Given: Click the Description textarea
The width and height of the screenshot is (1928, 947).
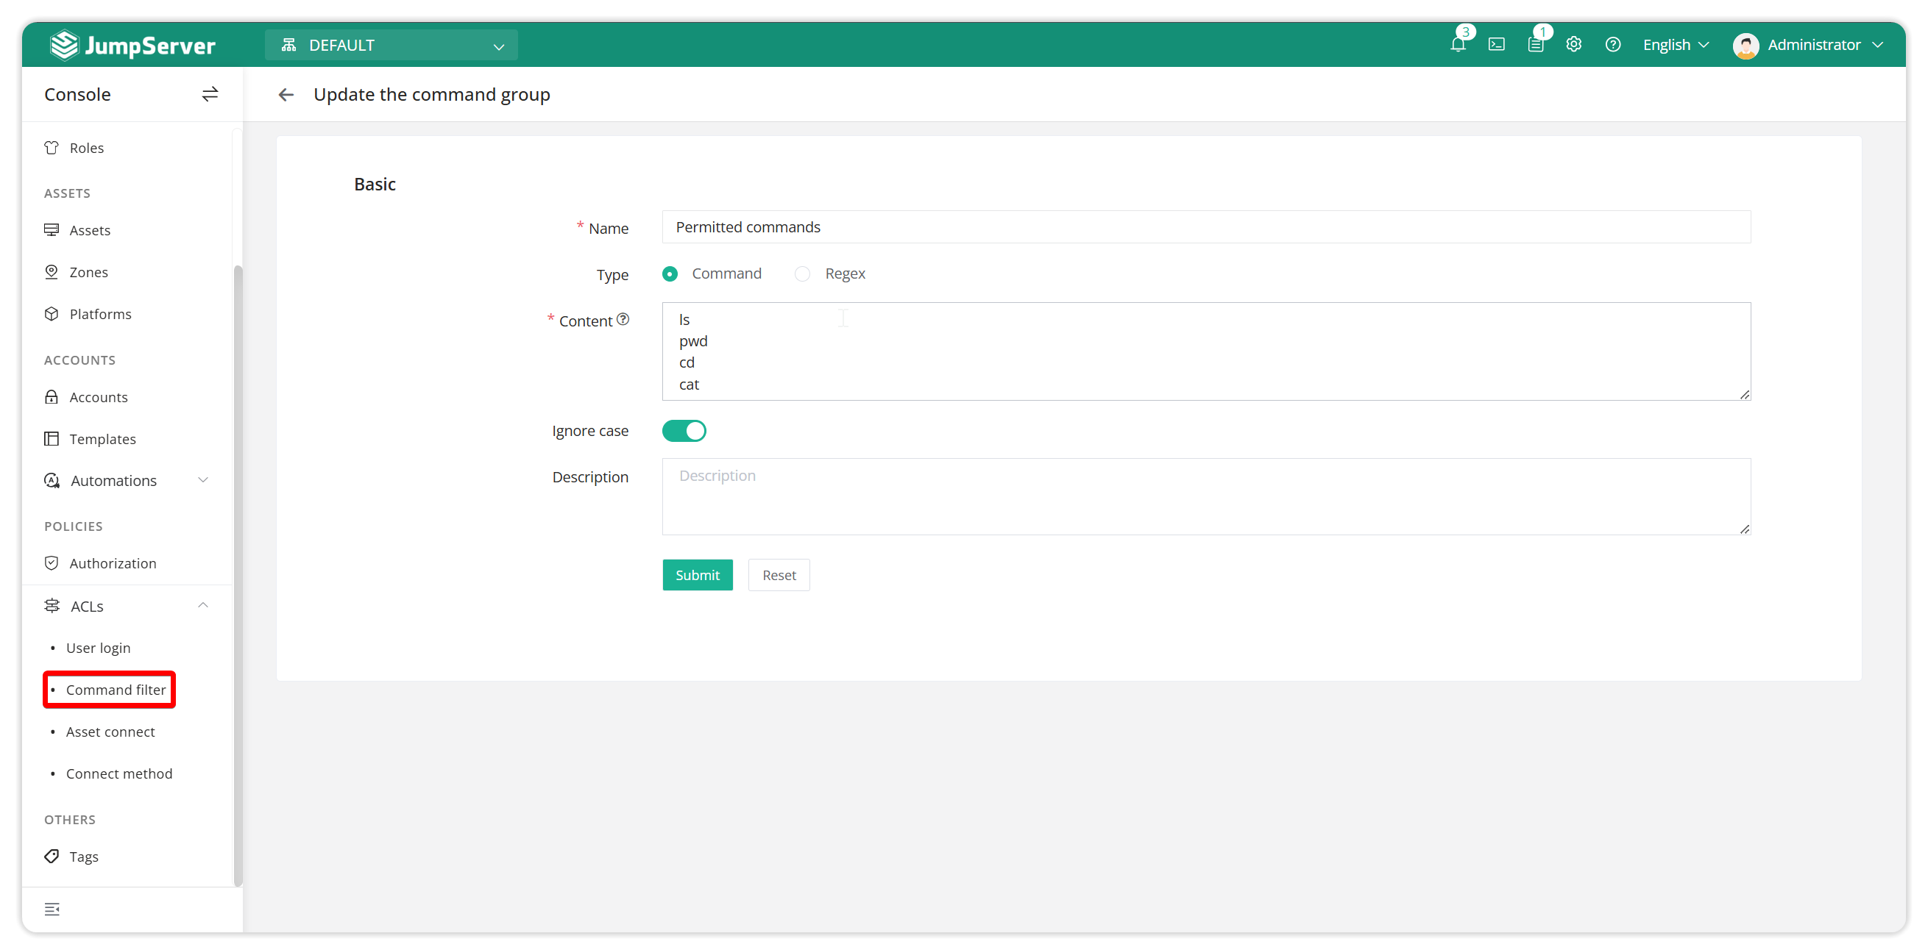Looking at the screenshot, I should pyautogui.click(x=1206, y=496).
